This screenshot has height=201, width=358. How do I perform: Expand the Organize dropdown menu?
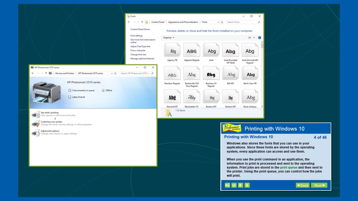tap(169, 38)
